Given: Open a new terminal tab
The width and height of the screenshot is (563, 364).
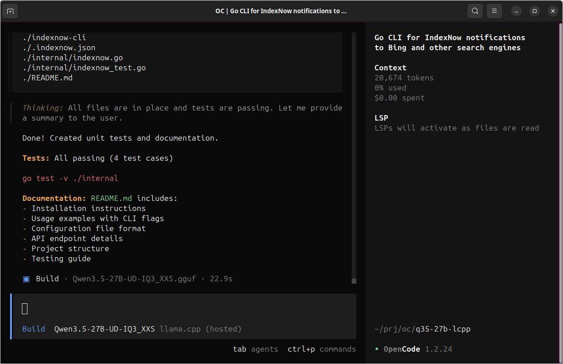Looking at the screenshot, I should click(x=10, y=11).
